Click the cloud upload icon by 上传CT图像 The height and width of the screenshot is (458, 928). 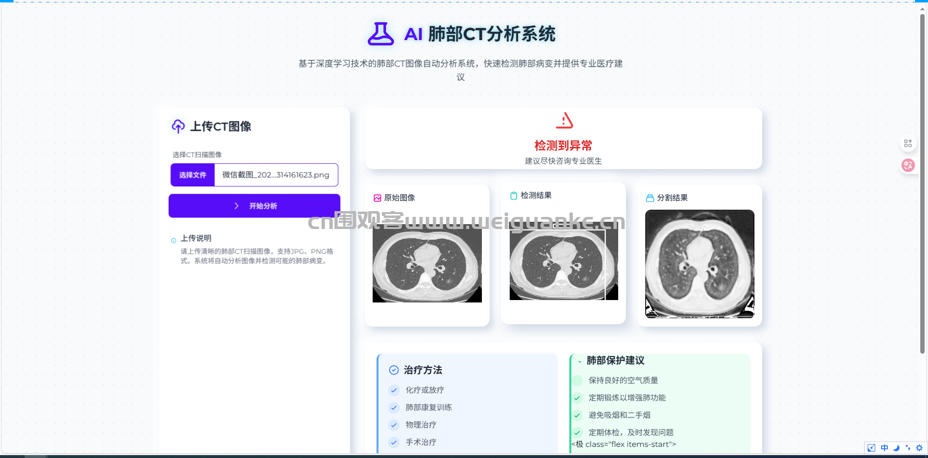point(178,126)
